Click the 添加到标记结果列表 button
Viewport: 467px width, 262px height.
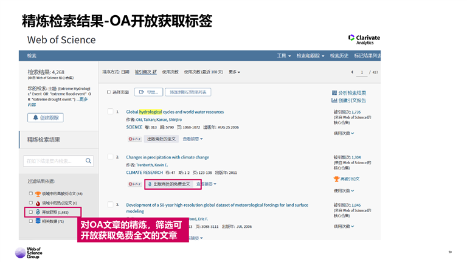(x=188, y=92)
